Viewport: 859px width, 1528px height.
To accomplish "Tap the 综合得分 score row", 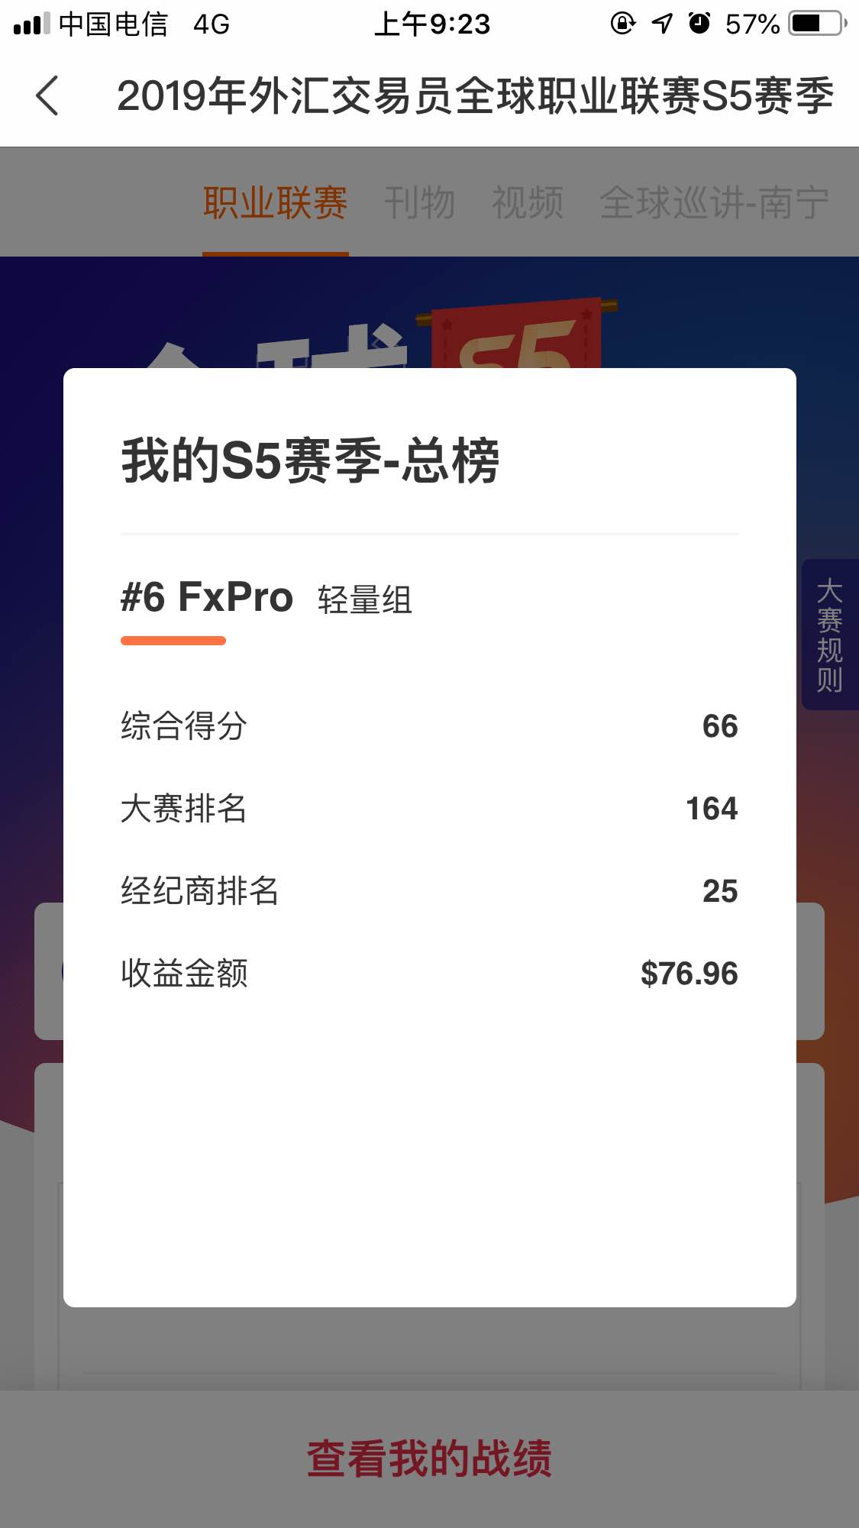I will pyautogui.click(x=429, y=726).
